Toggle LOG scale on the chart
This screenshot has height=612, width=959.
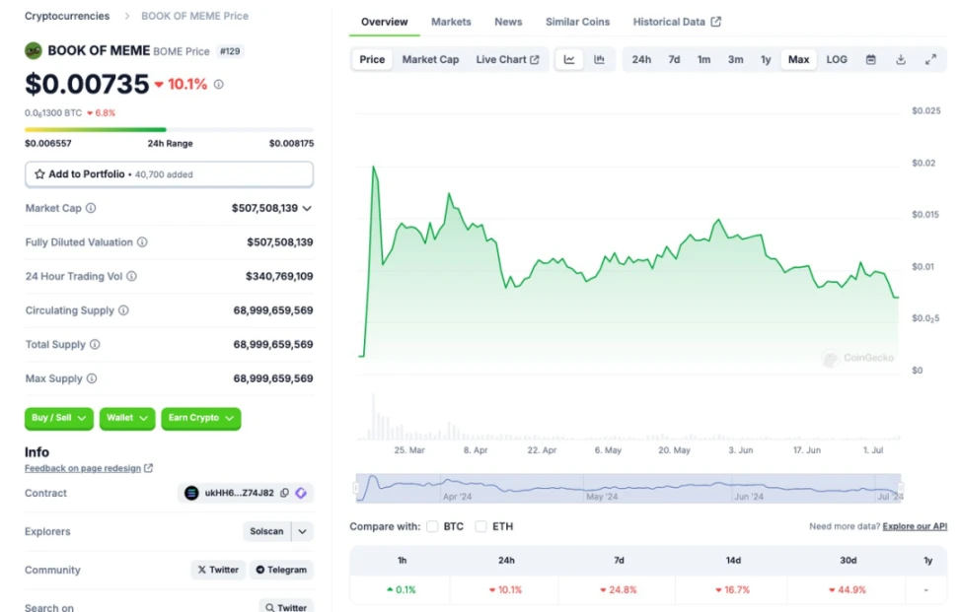837,59
